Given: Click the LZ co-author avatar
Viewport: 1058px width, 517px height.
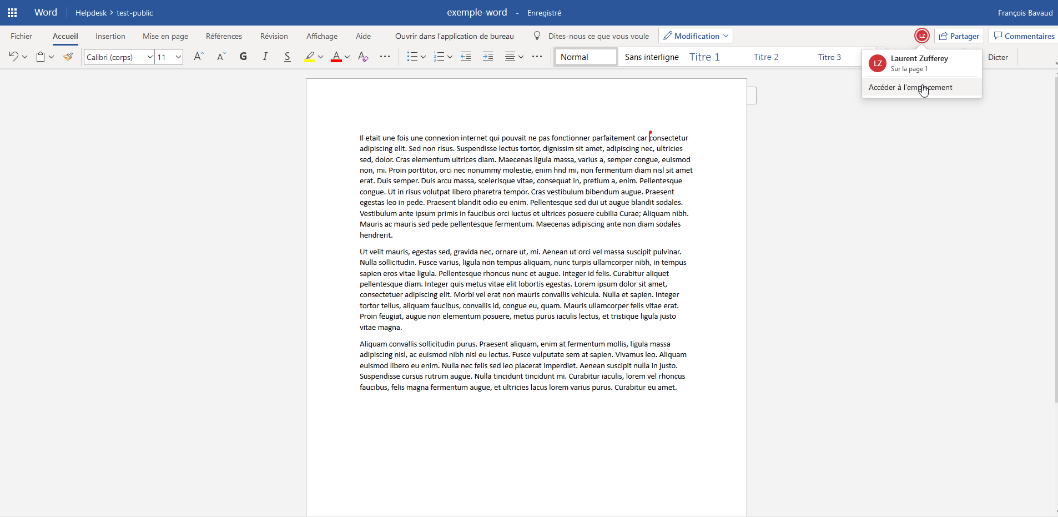Looking at the screenshot, I should point(921,36).
